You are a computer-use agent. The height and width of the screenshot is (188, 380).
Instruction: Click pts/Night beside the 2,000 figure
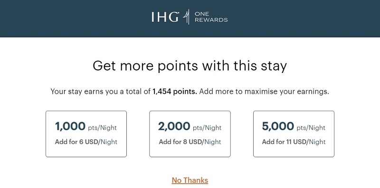(207, 128)
